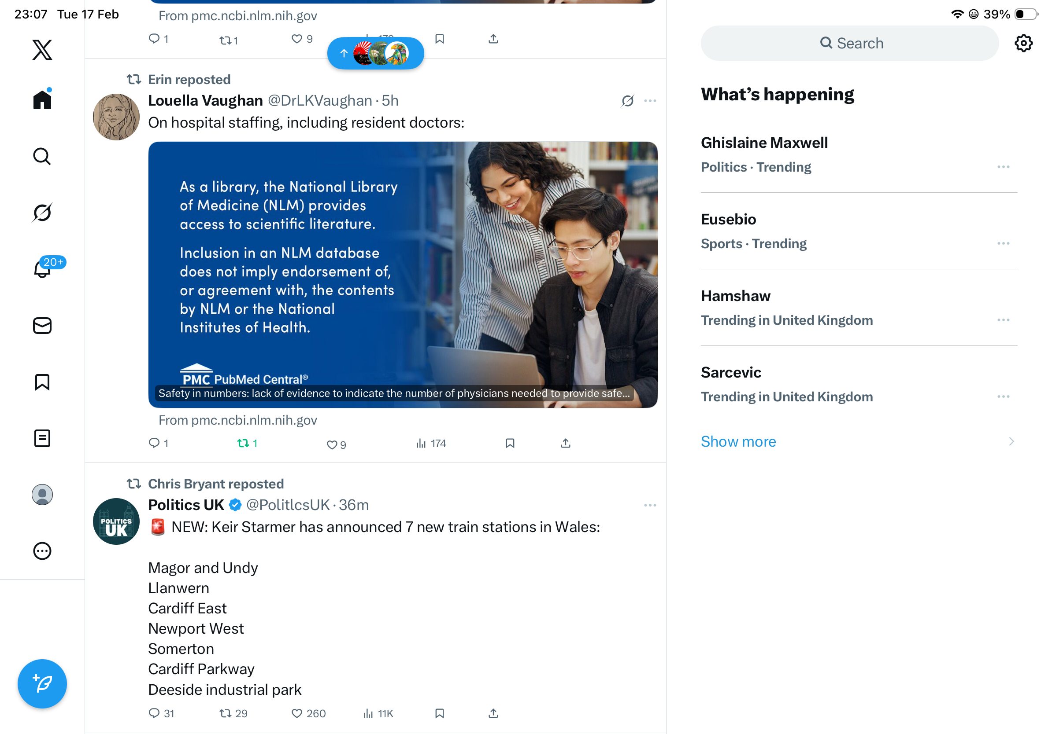Tap the compose new post button
The image size is (1052, 734).
(x=42, y=684)
